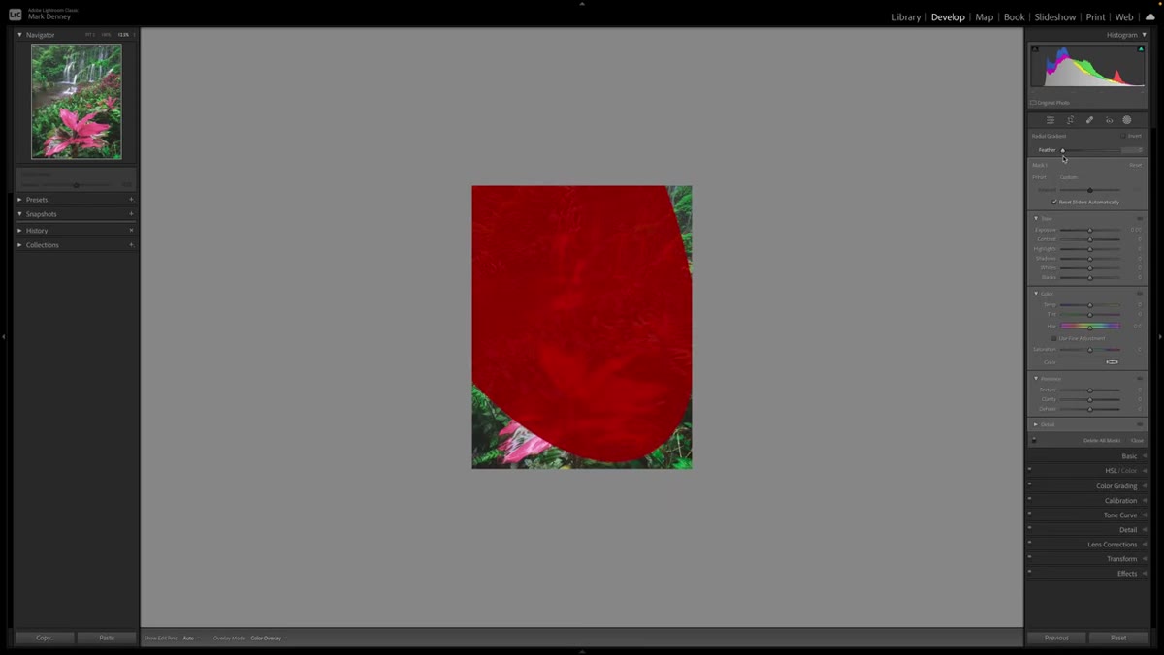Add a new collection with plus icon
This screenshot has width=1164, height=655.
[131, 245]
